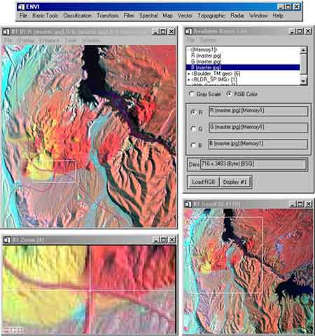315x336 pixels.
Task: Minimize the Zoom window
Action: pyautogui.click(x=155, y=240)
